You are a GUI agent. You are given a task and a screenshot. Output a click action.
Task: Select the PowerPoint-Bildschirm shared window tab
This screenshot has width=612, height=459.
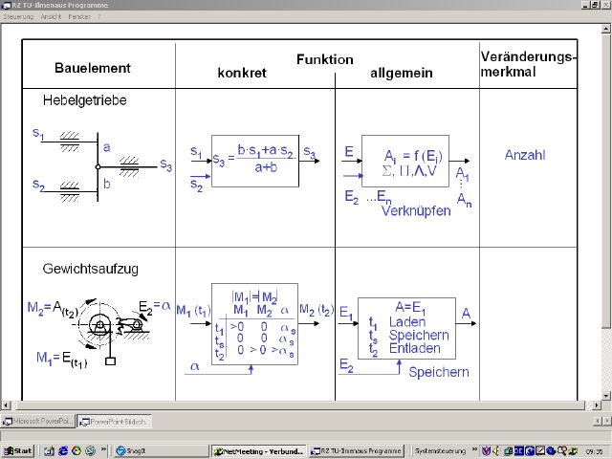(115, 421)
